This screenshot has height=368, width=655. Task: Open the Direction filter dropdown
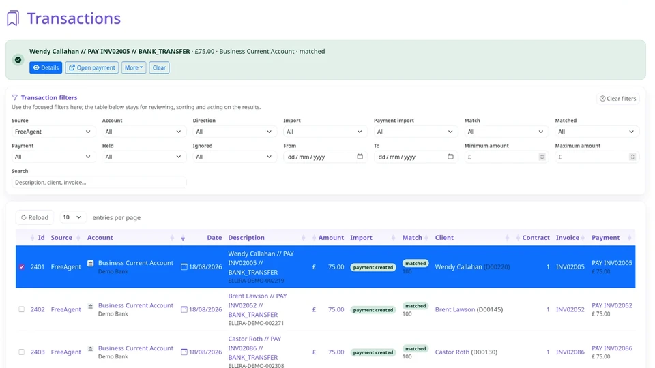point(234,132)
